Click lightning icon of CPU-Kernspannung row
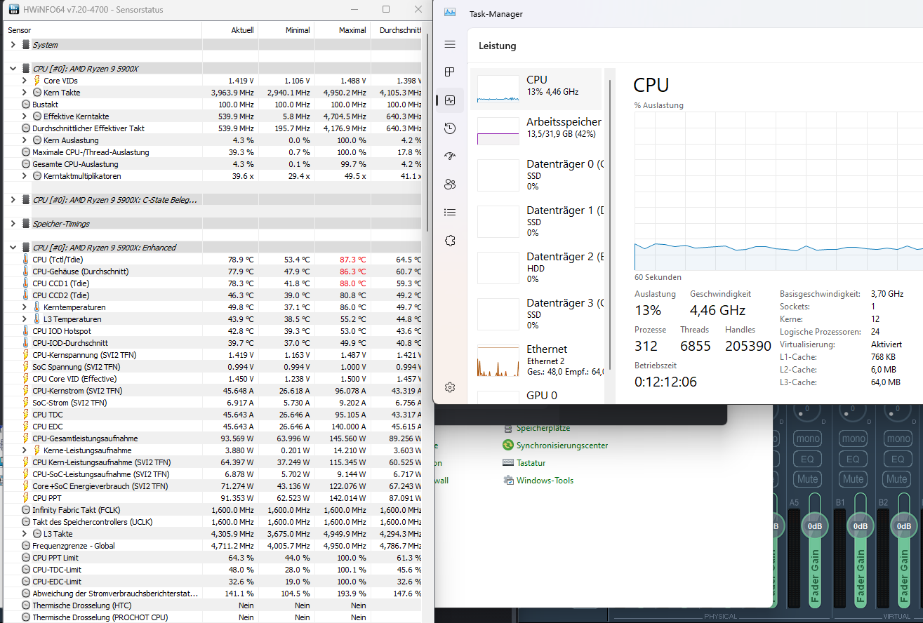923x623 pixels. tap(26, 355)
